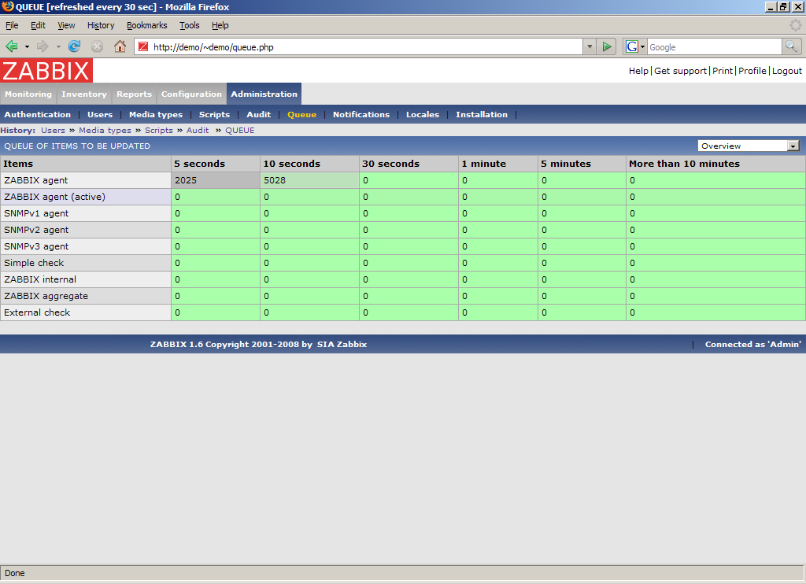This screenshot has height=584, width=806.
Task: Click Audit in the History breadcrumb
Action: point(198,131)
